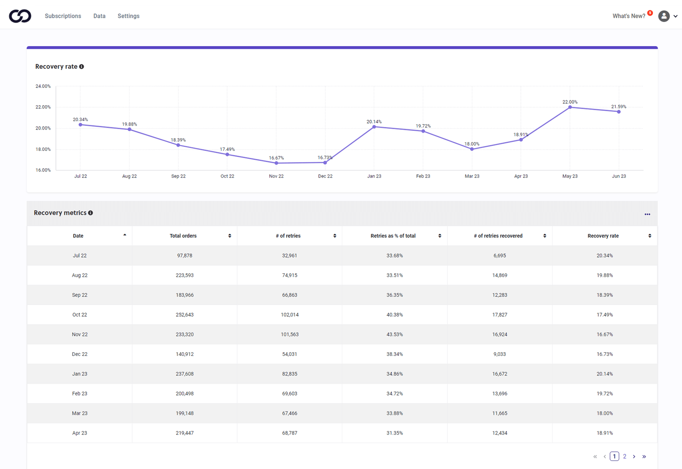Click the Nov 22 chart data point
The image size is (682, 469).
(276, 163)
